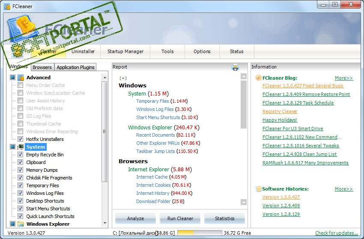Select the System tree category label

point(36,147)
